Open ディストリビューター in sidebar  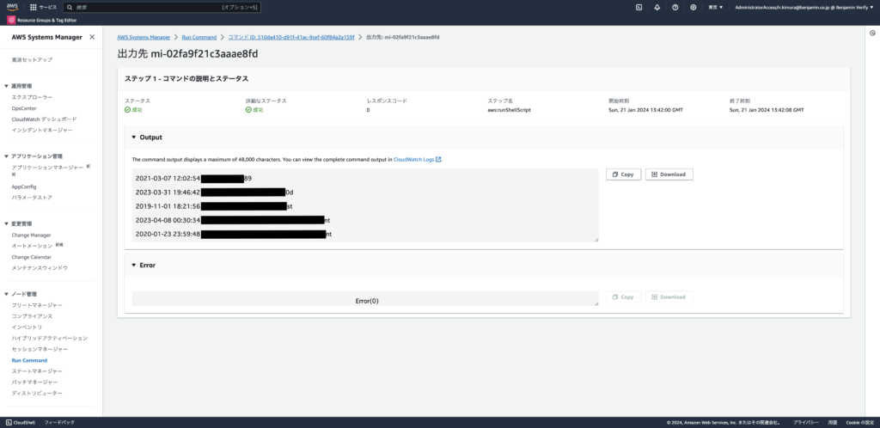[x=37, y=394]
